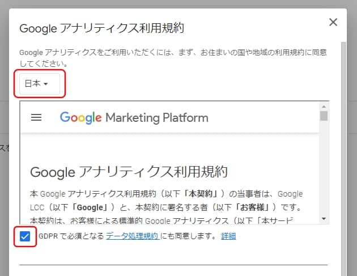Click the terms frame scroll-down arrow
Image resolution: width=357 pixels, height=276 pixels.
pos(324,219)
